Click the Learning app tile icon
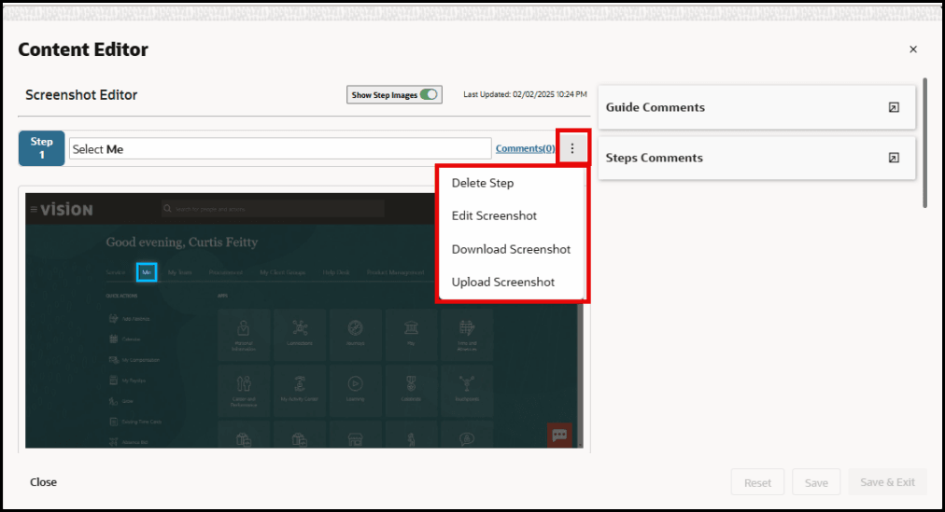Image resolution: width=945 pixels, height=512 pixels. point(355,384)
